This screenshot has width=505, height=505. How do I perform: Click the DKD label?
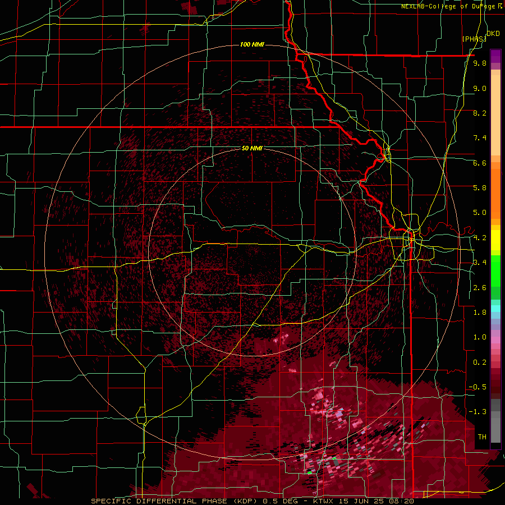click(x=493, y=34)
